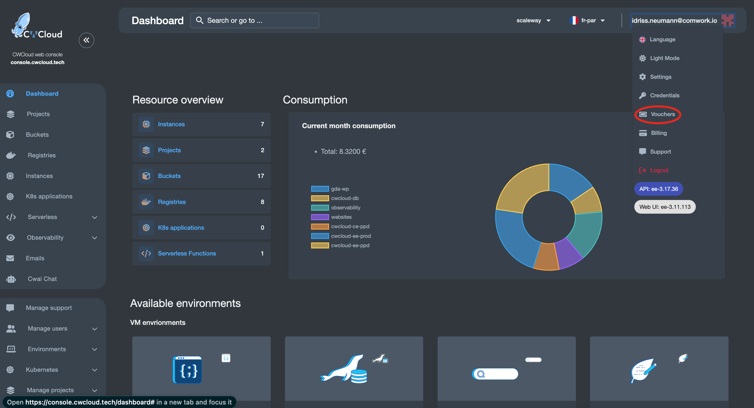Open the Buckets link in Resource overview
Viewport: 754px width, 408px height.
[x=169, y=176]
